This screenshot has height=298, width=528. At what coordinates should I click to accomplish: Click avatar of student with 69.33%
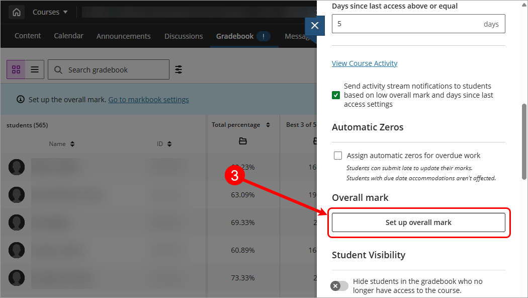[17, 222]
